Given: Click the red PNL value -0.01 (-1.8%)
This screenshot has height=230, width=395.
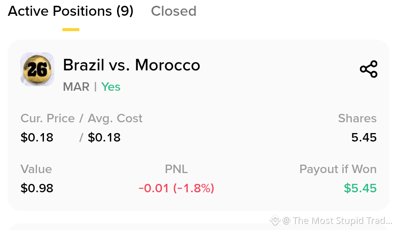Looking at the screenshot, I should [176, 188].
